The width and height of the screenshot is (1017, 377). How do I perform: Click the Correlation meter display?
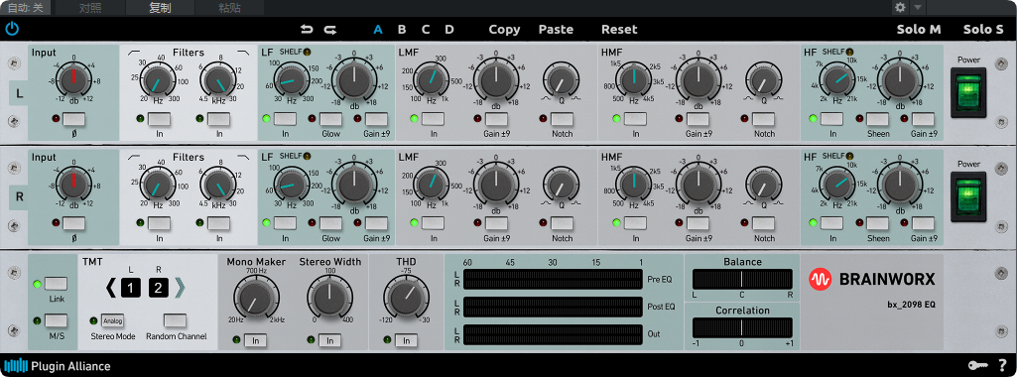(742, 327)
